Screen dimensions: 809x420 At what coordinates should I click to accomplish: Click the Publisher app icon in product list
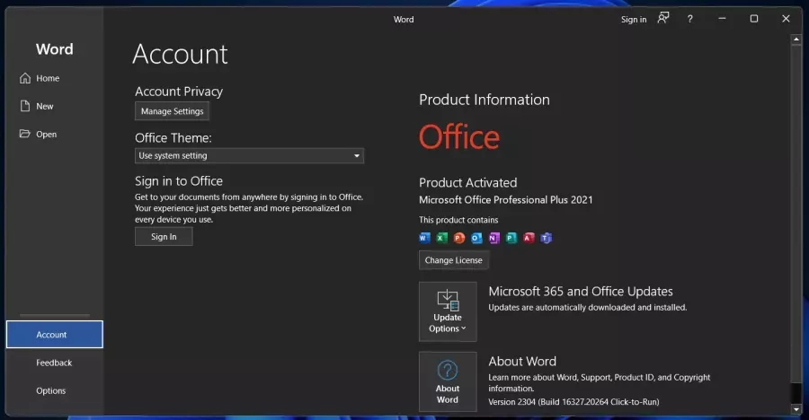pos(511,238)
